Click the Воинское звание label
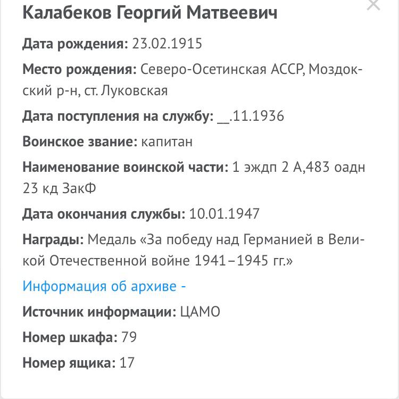This screenshot has height=399, width=399. tap(80, 142)
